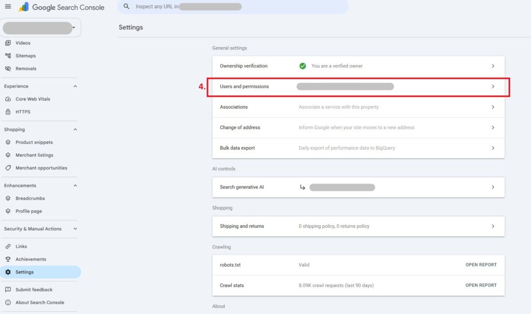The image size is (531, 314).
Task: Click the Merchant listings layers icon
Action: pyautogui.click(x=8, y=155)
